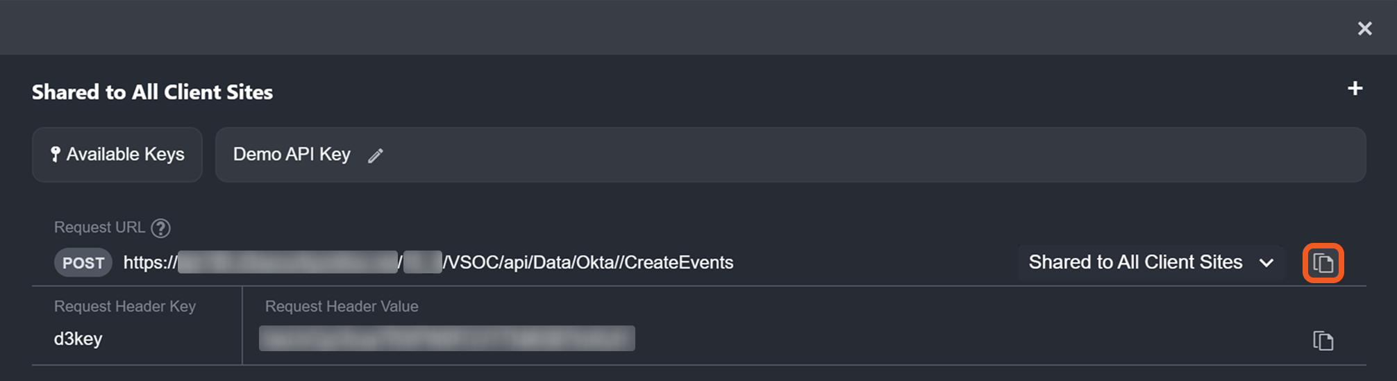Click the Request Header Value label

[342, 306]
